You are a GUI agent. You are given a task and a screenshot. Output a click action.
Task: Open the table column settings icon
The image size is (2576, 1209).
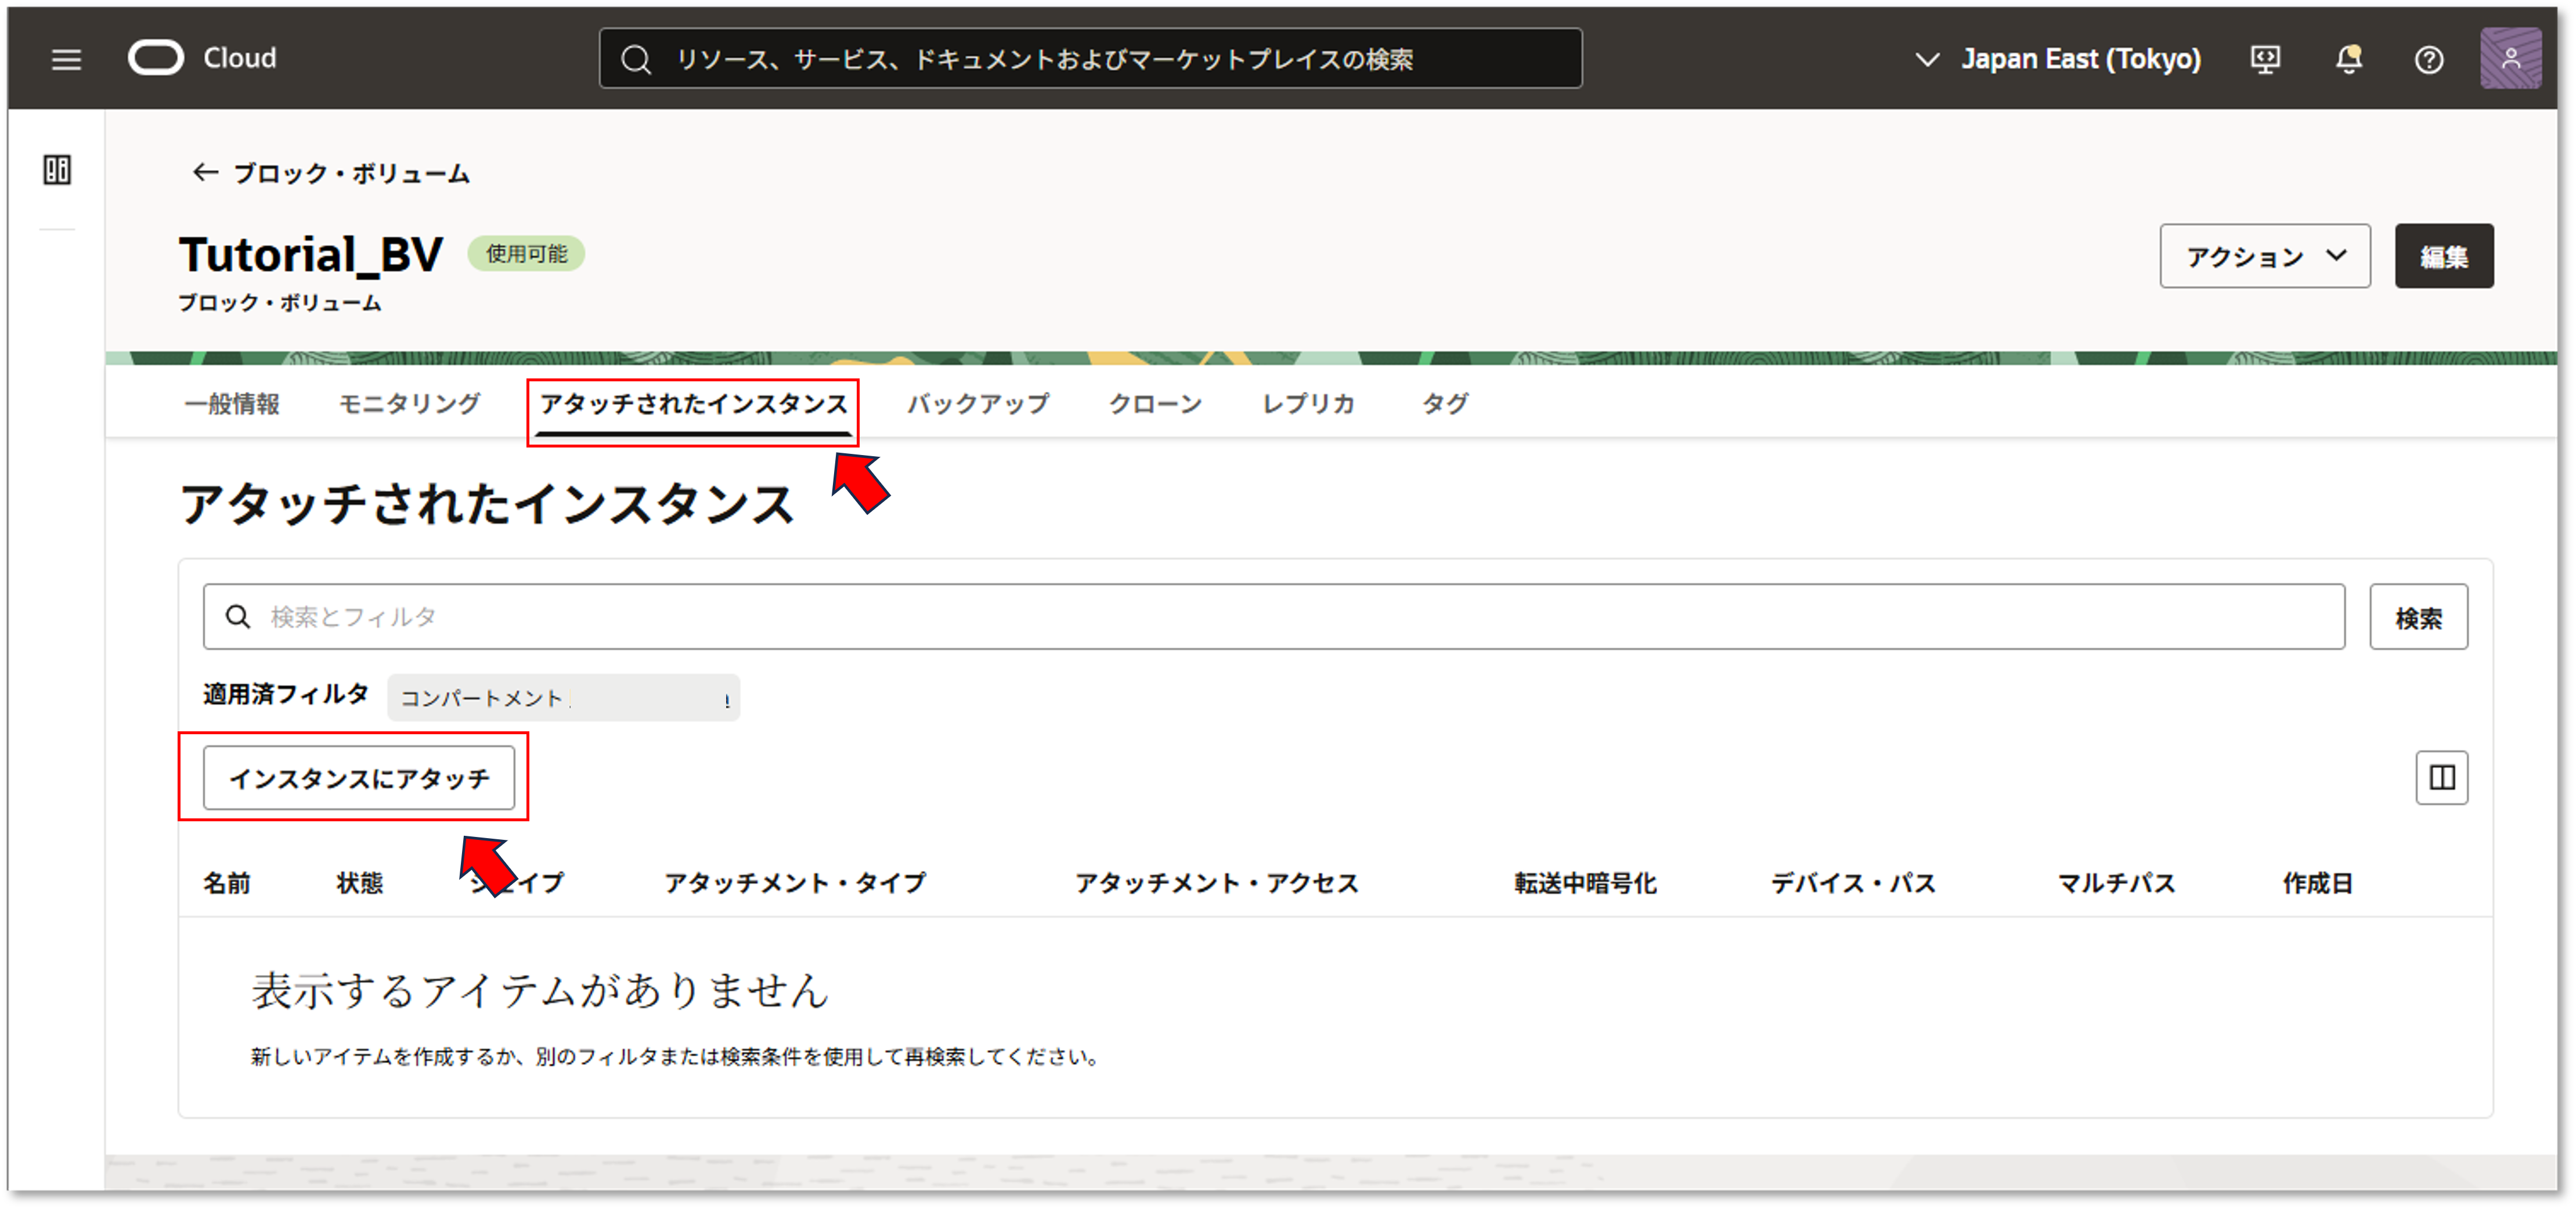tap(2441, 777)
